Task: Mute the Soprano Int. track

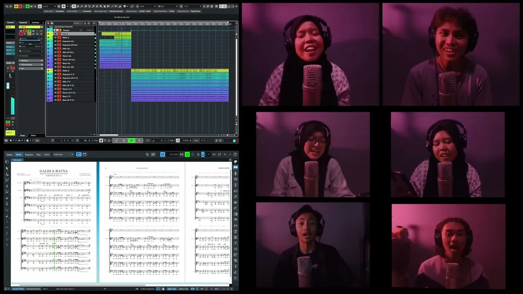Action: click(x=56, y=41)
